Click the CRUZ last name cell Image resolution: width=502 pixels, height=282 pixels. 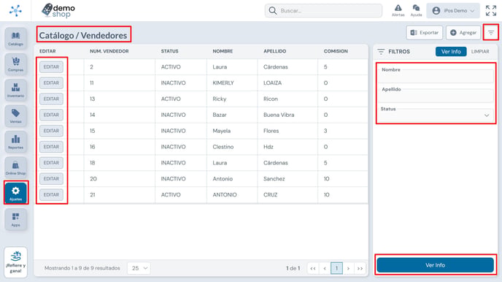[271, 195]
